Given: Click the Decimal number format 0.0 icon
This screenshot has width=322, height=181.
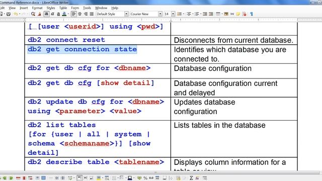Looking at the screenshot, I should coord(151,178).
